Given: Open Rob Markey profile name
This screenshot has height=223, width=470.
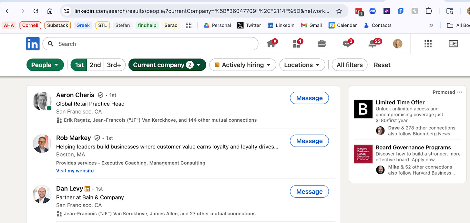Looking at the screenshot, I should [74, 138].
